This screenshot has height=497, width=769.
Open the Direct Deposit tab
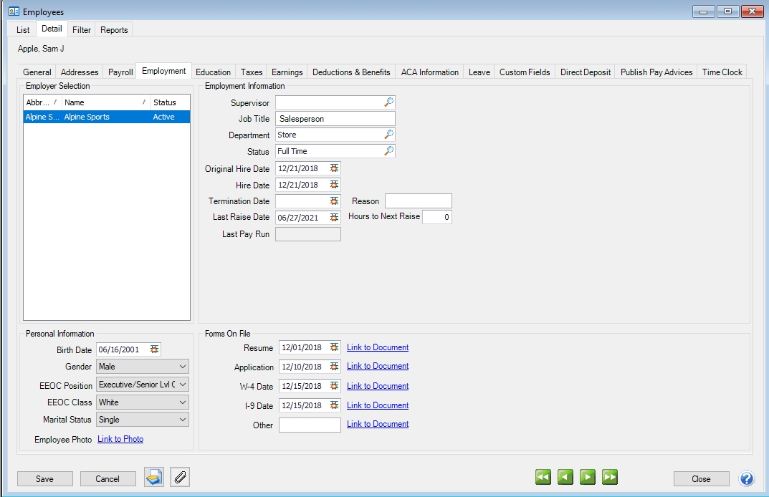586,72
